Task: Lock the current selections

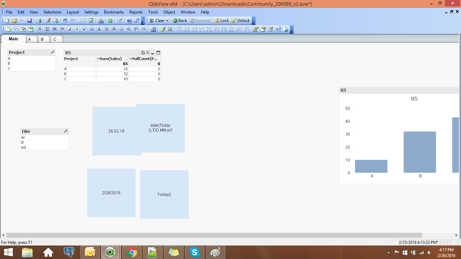Action: click(222, 21)
